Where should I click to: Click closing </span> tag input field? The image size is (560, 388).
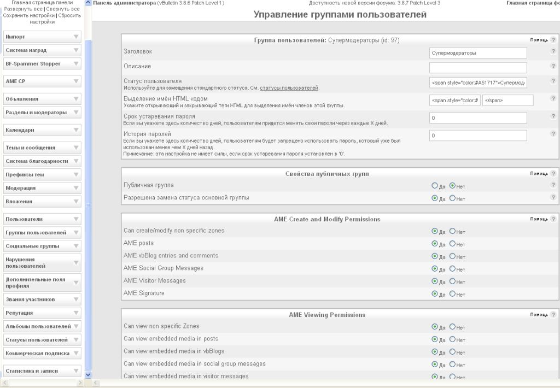tap(508, 101)
